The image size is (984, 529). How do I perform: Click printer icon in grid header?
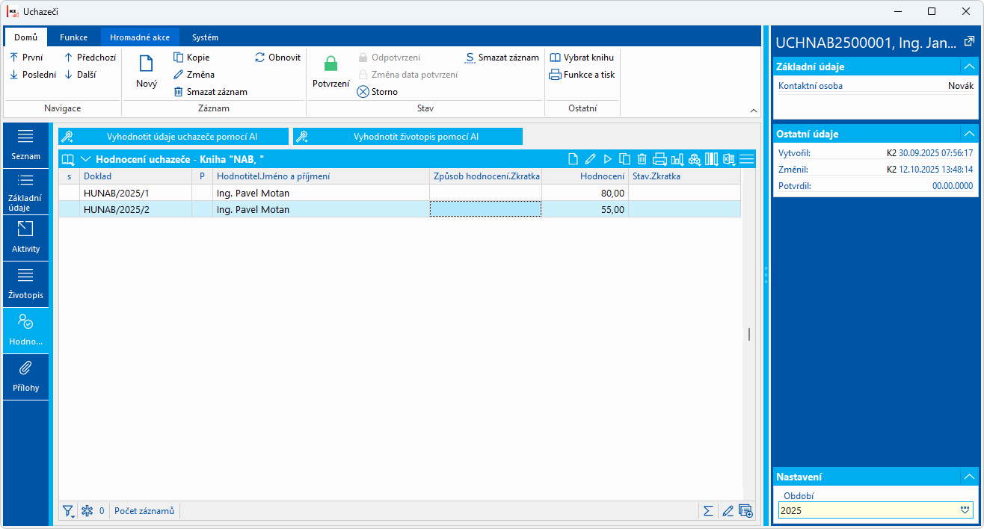(x=659, y=159)
